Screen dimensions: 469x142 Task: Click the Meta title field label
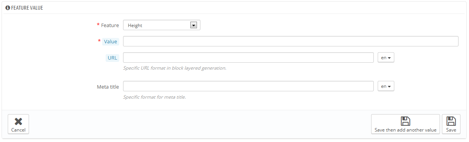(x=108, y=87)
